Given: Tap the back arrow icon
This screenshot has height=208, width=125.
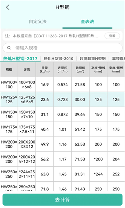Looking at the screenshot, I should point(8,7).
